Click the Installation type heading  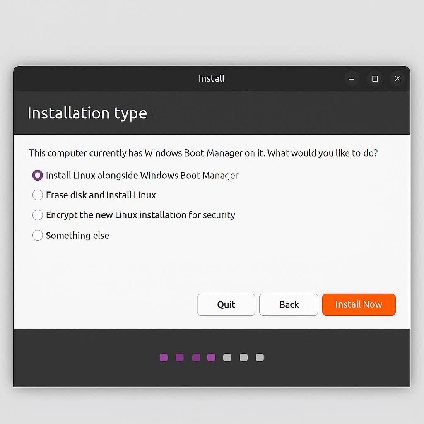pos(87,113)
